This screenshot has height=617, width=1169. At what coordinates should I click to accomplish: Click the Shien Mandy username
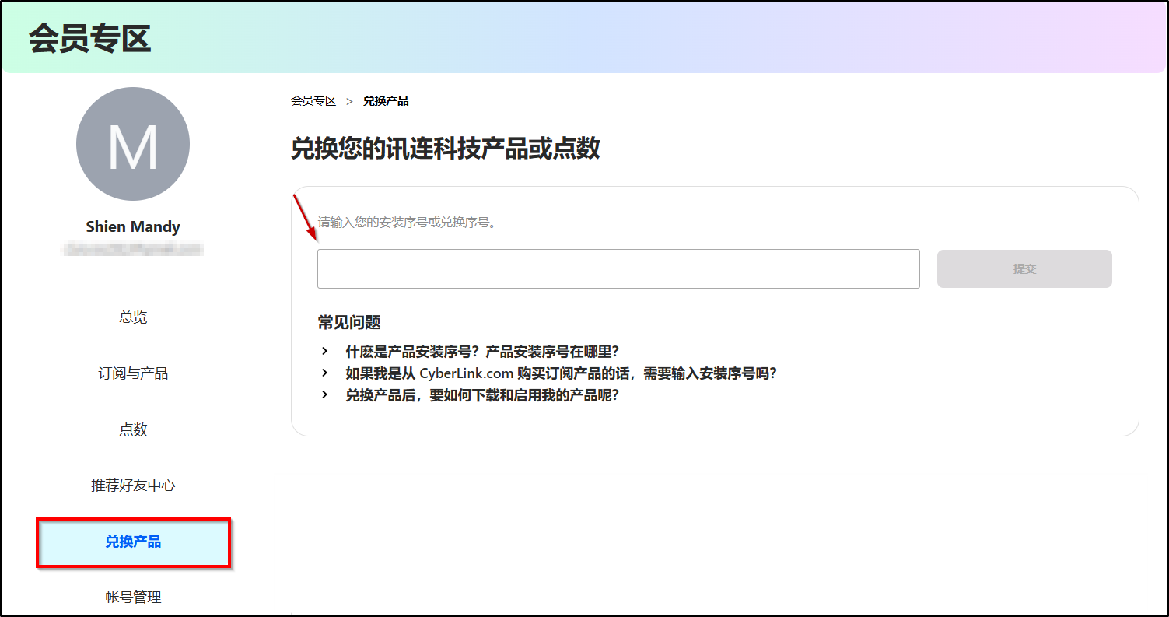click(133, 227)
